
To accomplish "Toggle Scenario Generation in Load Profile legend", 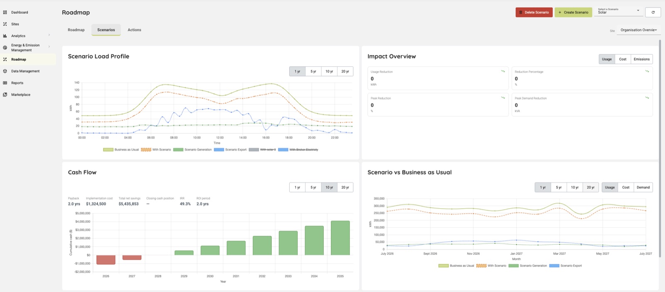I will coord(192,150).
